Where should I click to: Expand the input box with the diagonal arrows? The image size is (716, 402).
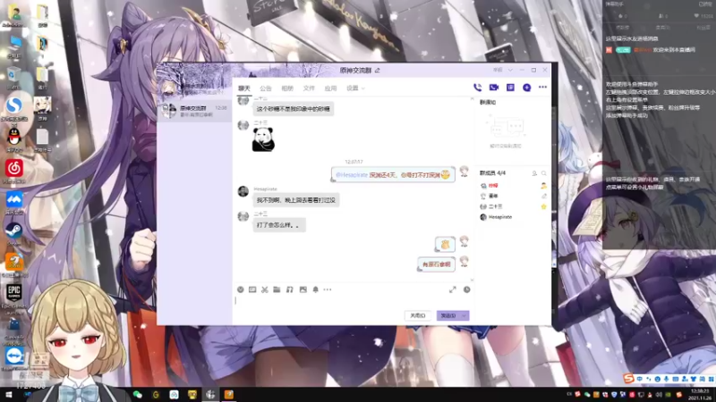[x=453, y=289]
